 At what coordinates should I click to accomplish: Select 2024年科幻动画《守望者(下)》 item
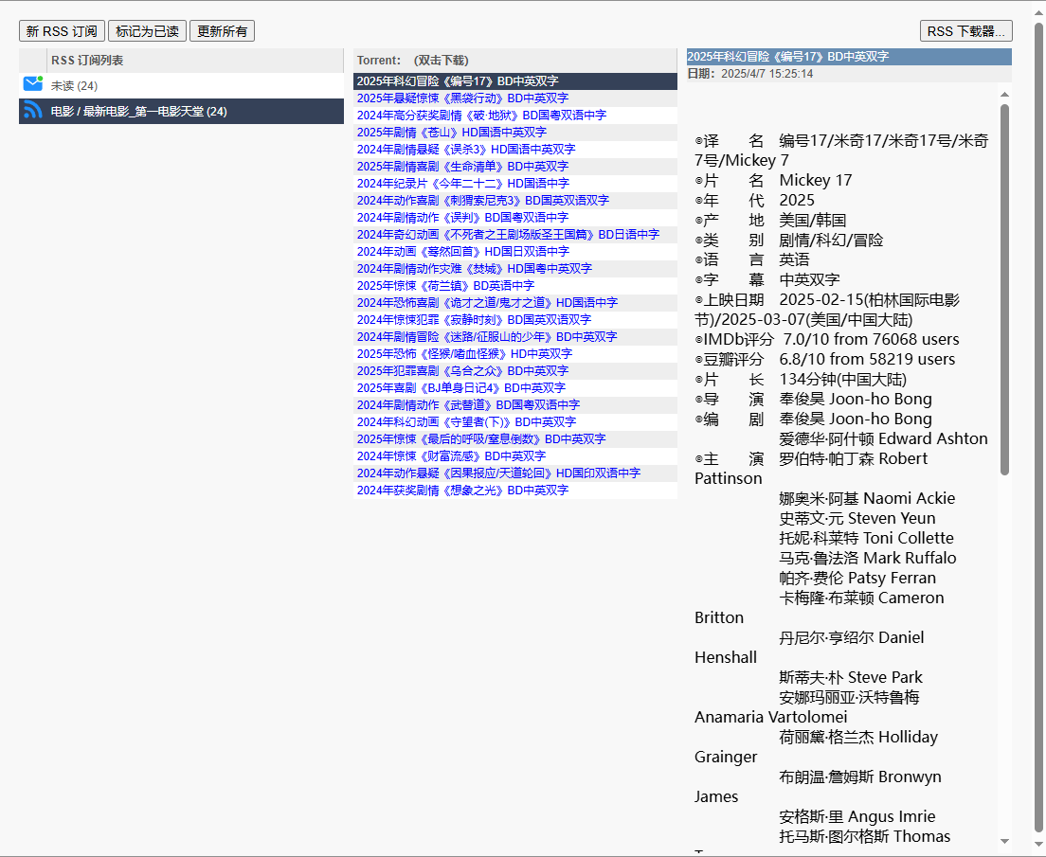[466, 422]
